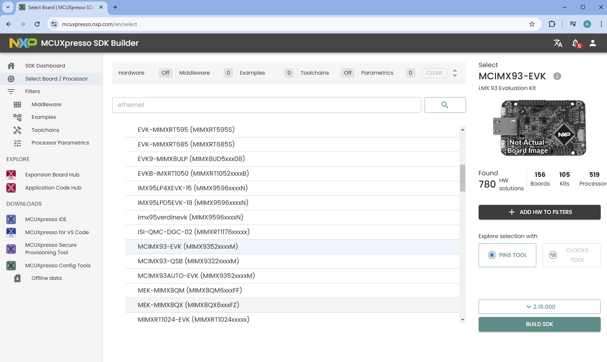This screenshot has width=607, height=362.
Task: Select EVK-MIMXRT685 (MIMXRT685S) row
Action: (292, 144)
